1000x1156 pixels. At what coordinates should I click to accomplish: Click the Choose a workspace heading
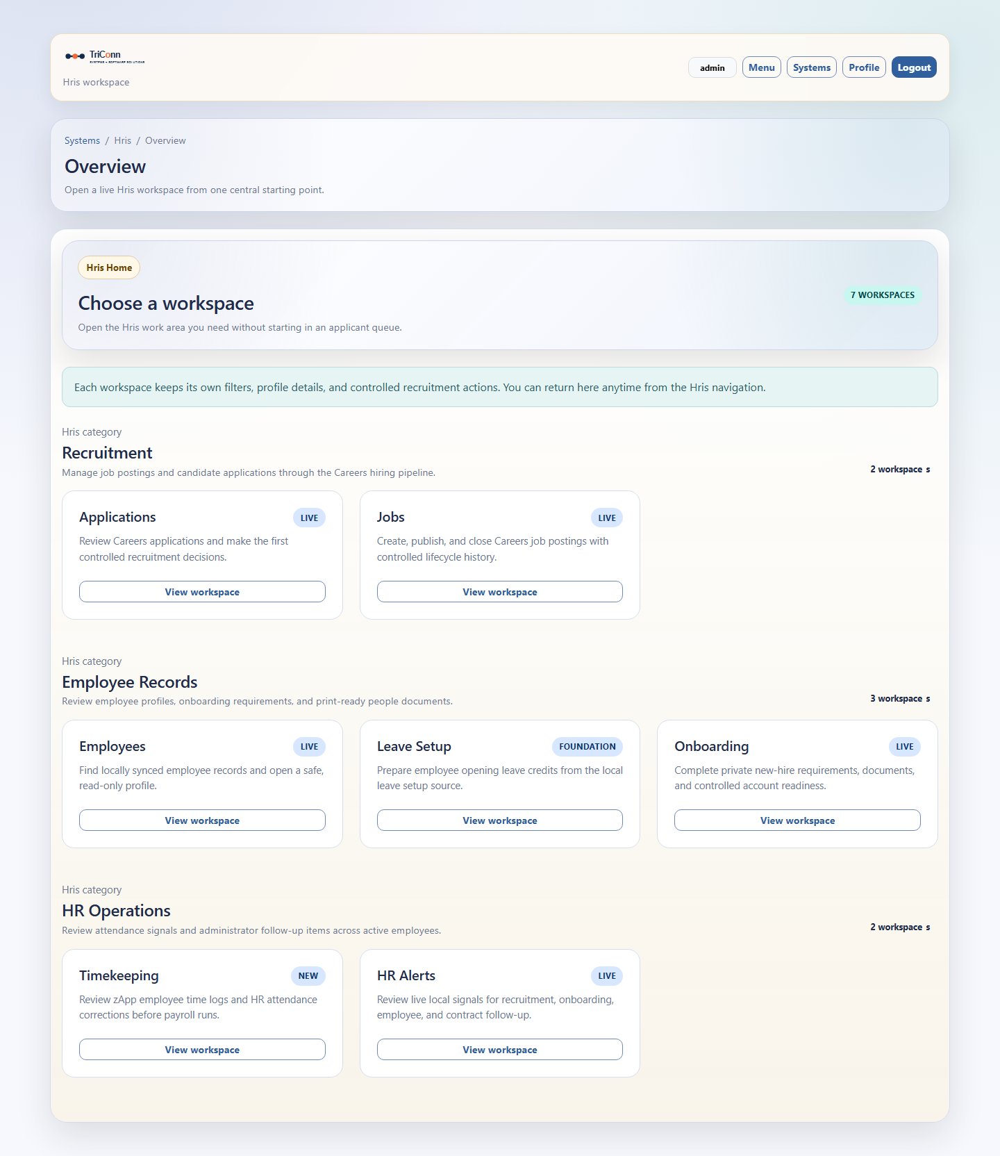tap(166, 304)
